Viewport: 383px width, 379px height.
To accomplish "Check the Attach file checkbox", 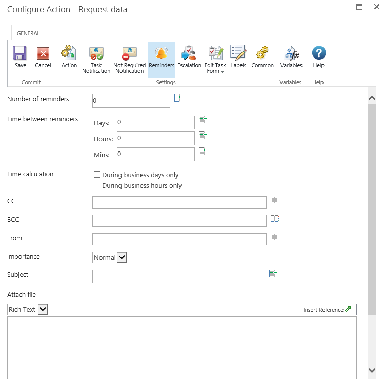I will pyautogui.click(x=97, y=295).
